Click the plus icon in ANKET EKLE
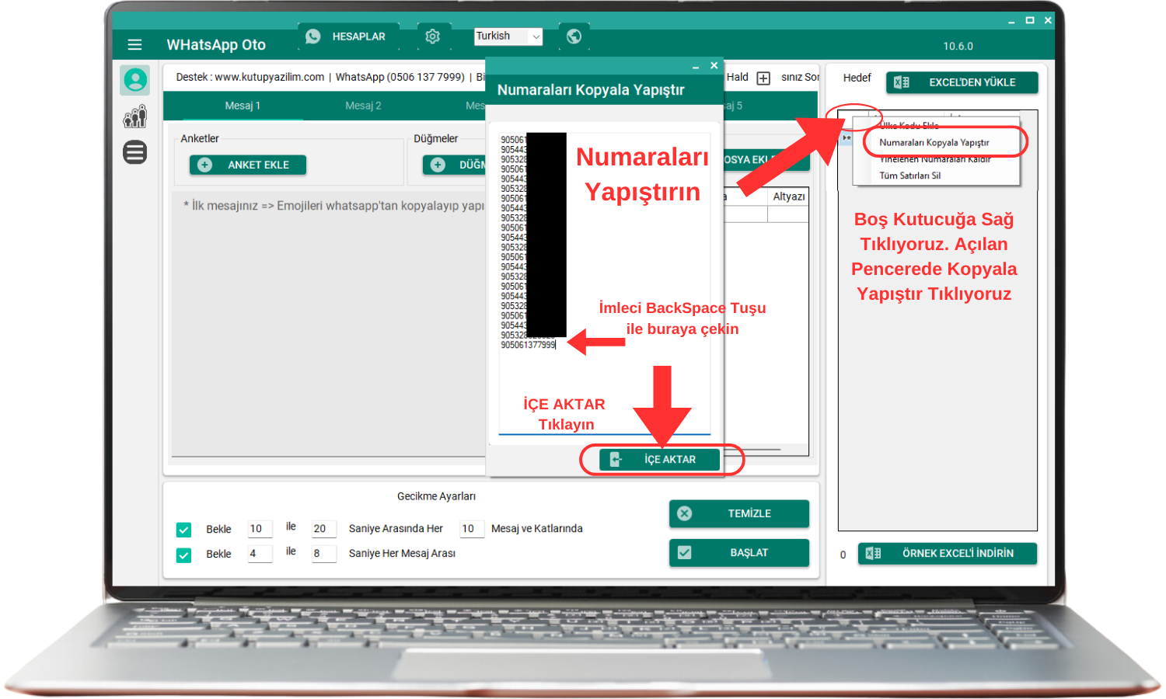This screenshot has height=699, width=1166. coord(204,165)
